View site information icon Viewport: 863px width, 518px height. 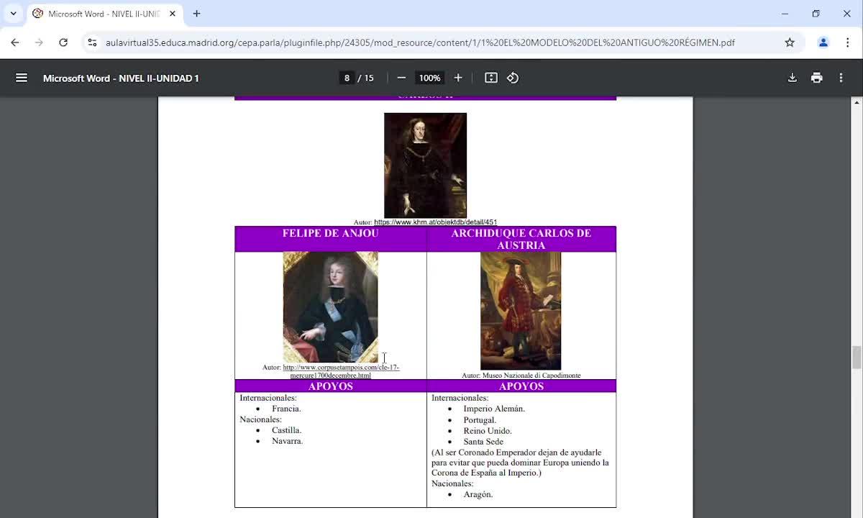tap(92, 42)
